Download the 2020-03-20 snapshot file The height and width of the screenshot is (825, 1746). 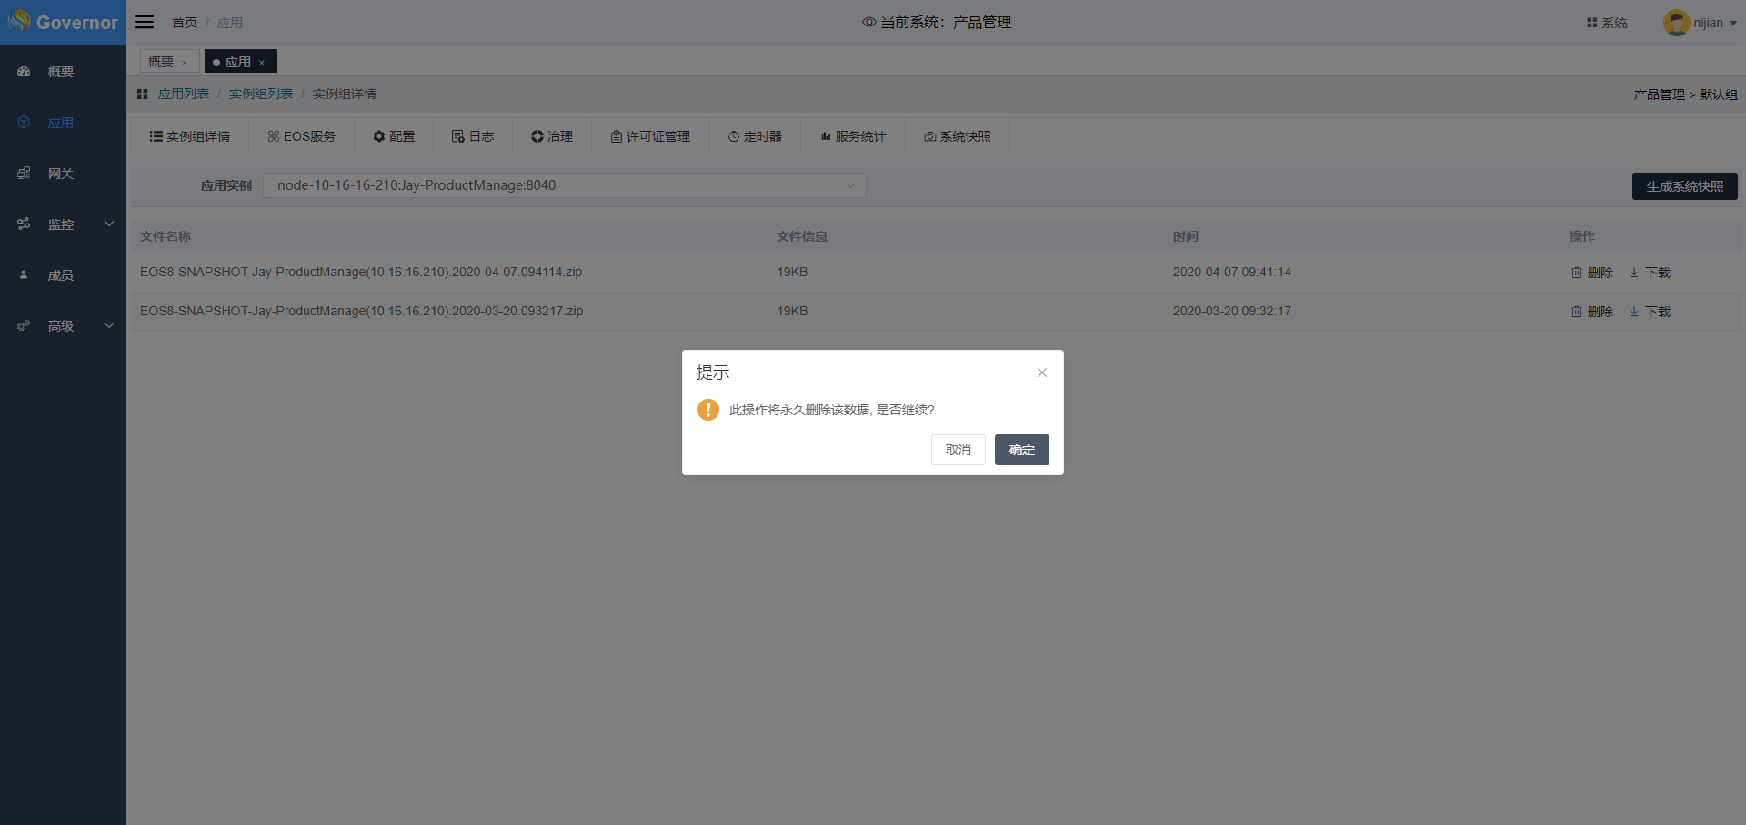pos(1650,312)
